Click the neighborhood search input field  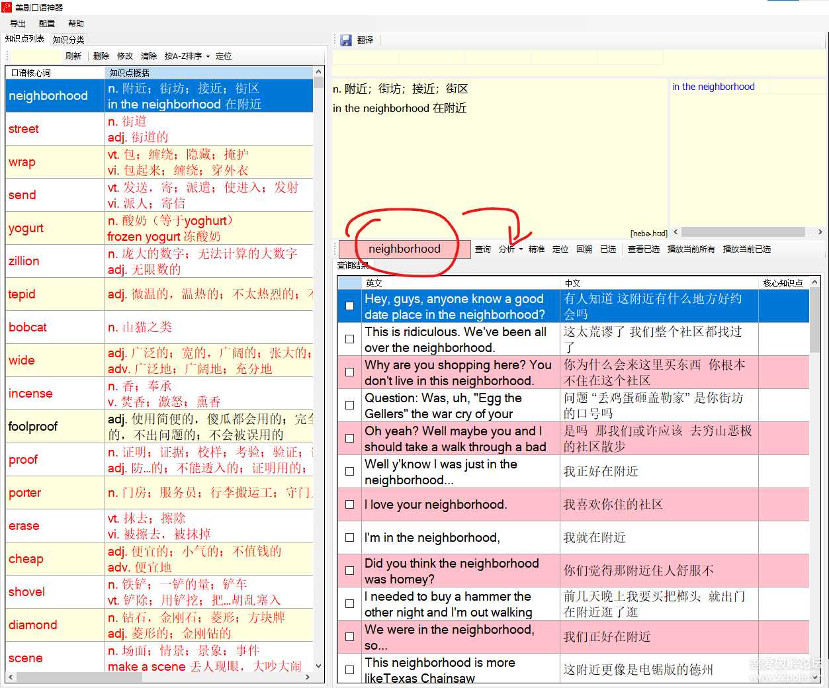404,249
